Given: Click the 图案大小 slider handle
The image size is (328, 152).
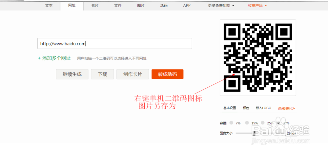Looking at the screenshot, I should coord(255,133).
